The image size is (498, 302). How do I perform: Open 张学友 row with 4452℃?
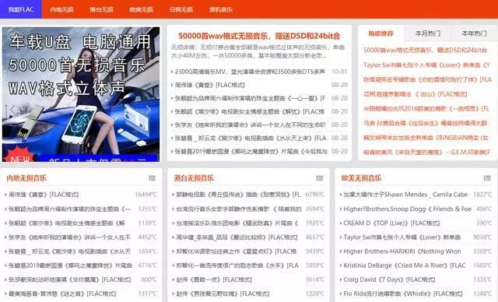coord(69,237)
